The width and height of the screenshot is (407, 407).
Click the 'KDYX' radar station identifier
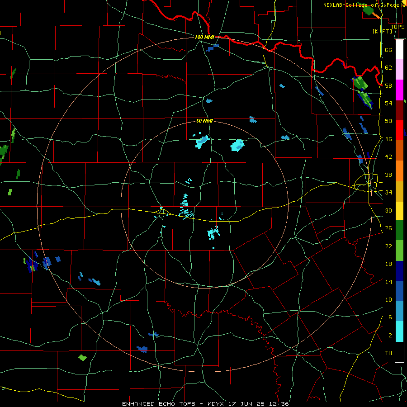pyautogui.click(x=217, y=404)
